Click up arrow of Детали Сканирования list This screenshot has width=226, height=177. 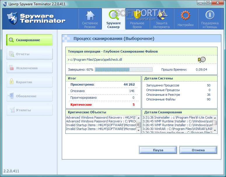pyautogui.click(x=215, y=118)
